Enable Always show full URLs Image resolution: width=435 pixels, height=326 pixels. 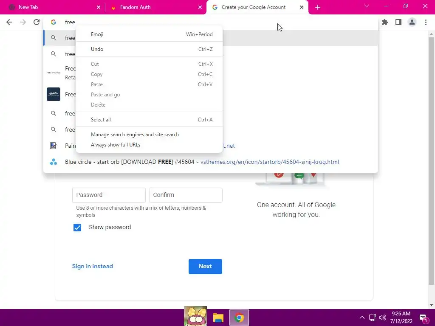point(149,145)
